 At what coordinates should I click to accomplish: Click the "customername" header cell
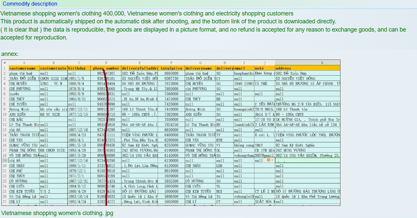tap(22, 68)
